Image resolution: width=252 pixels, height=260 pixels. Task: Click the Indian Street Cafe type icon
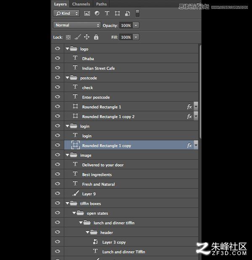(75, 67)
